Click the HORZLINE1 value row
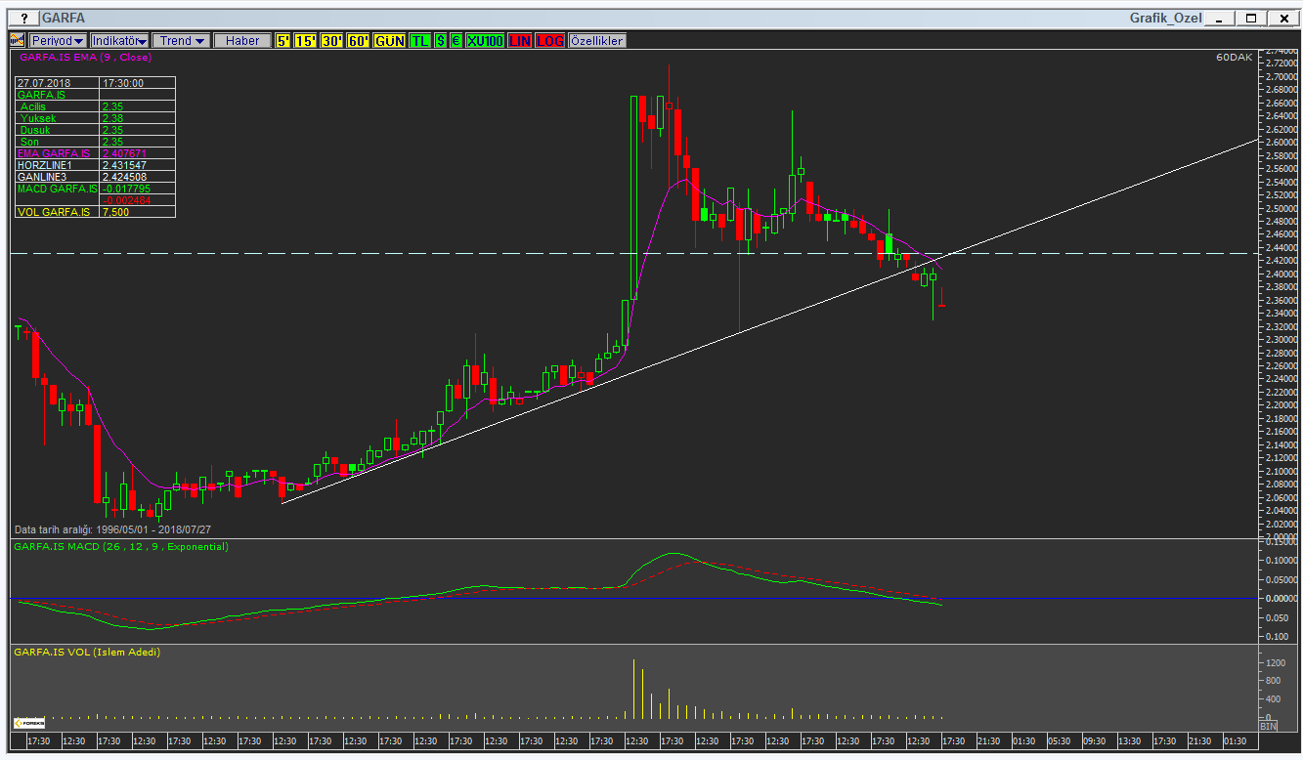 point(95,165)
